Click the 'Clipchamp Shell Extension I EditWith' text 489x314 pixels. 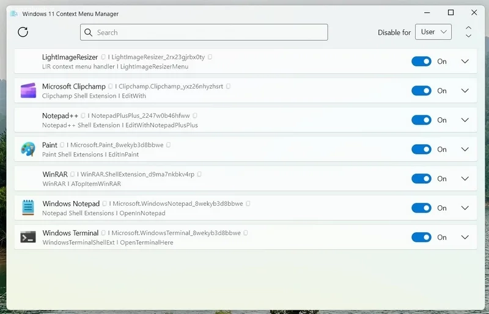pyautogui.click(x=94, y=96)
